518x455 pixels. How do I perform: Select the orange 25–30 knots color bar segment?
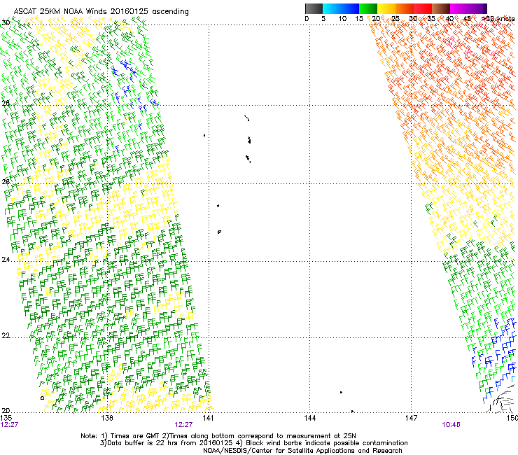tap(405, 8)
